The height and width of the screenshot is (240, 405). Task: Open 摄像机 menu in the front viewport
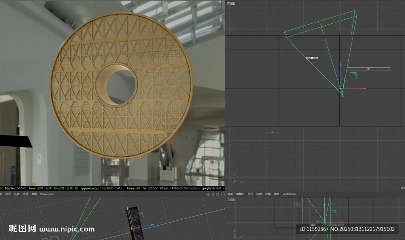240,194
